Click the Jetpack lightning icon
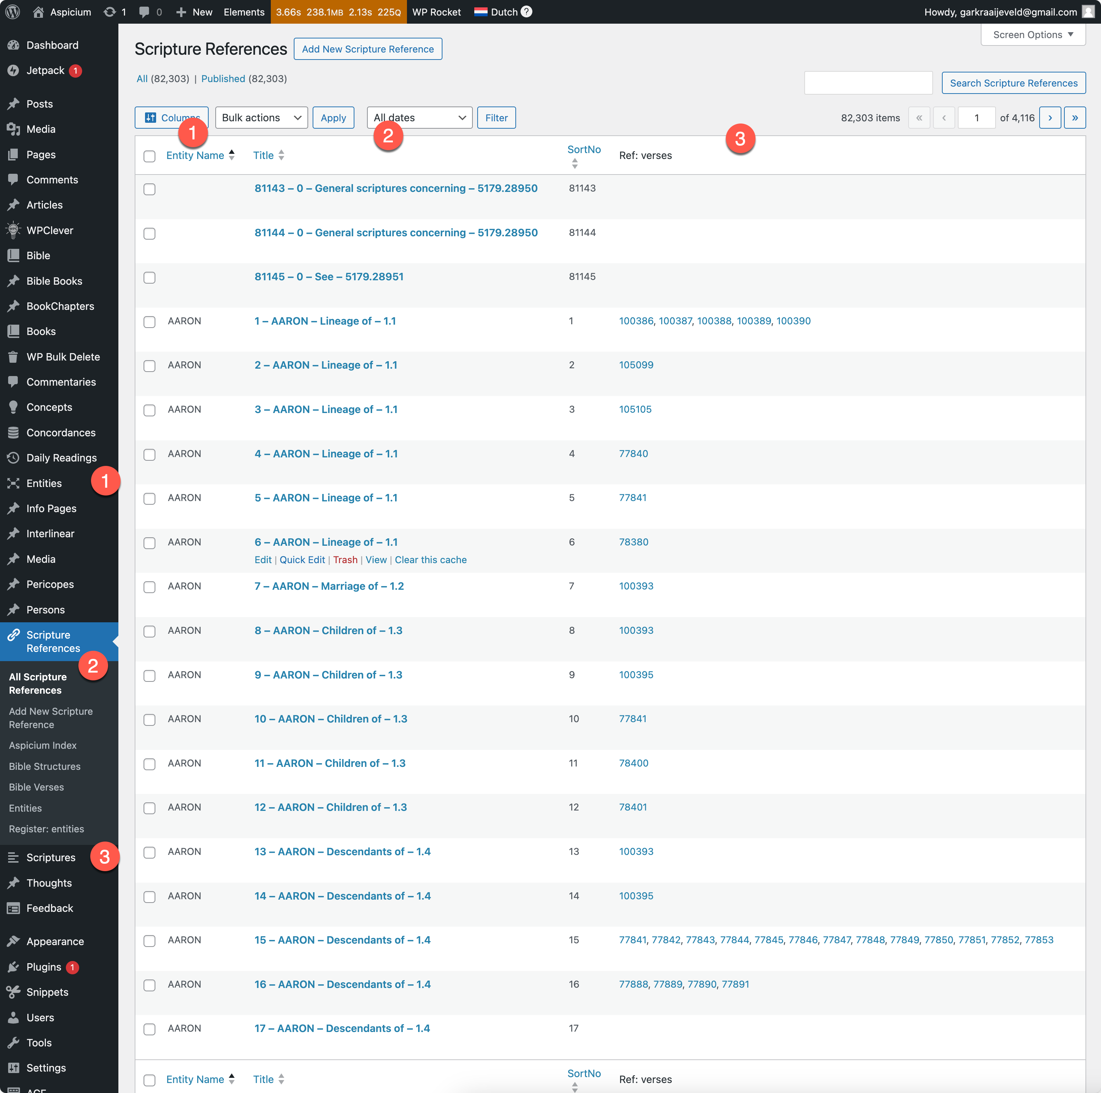This screenshot has height=1093, width=1101. coord(14,70)
